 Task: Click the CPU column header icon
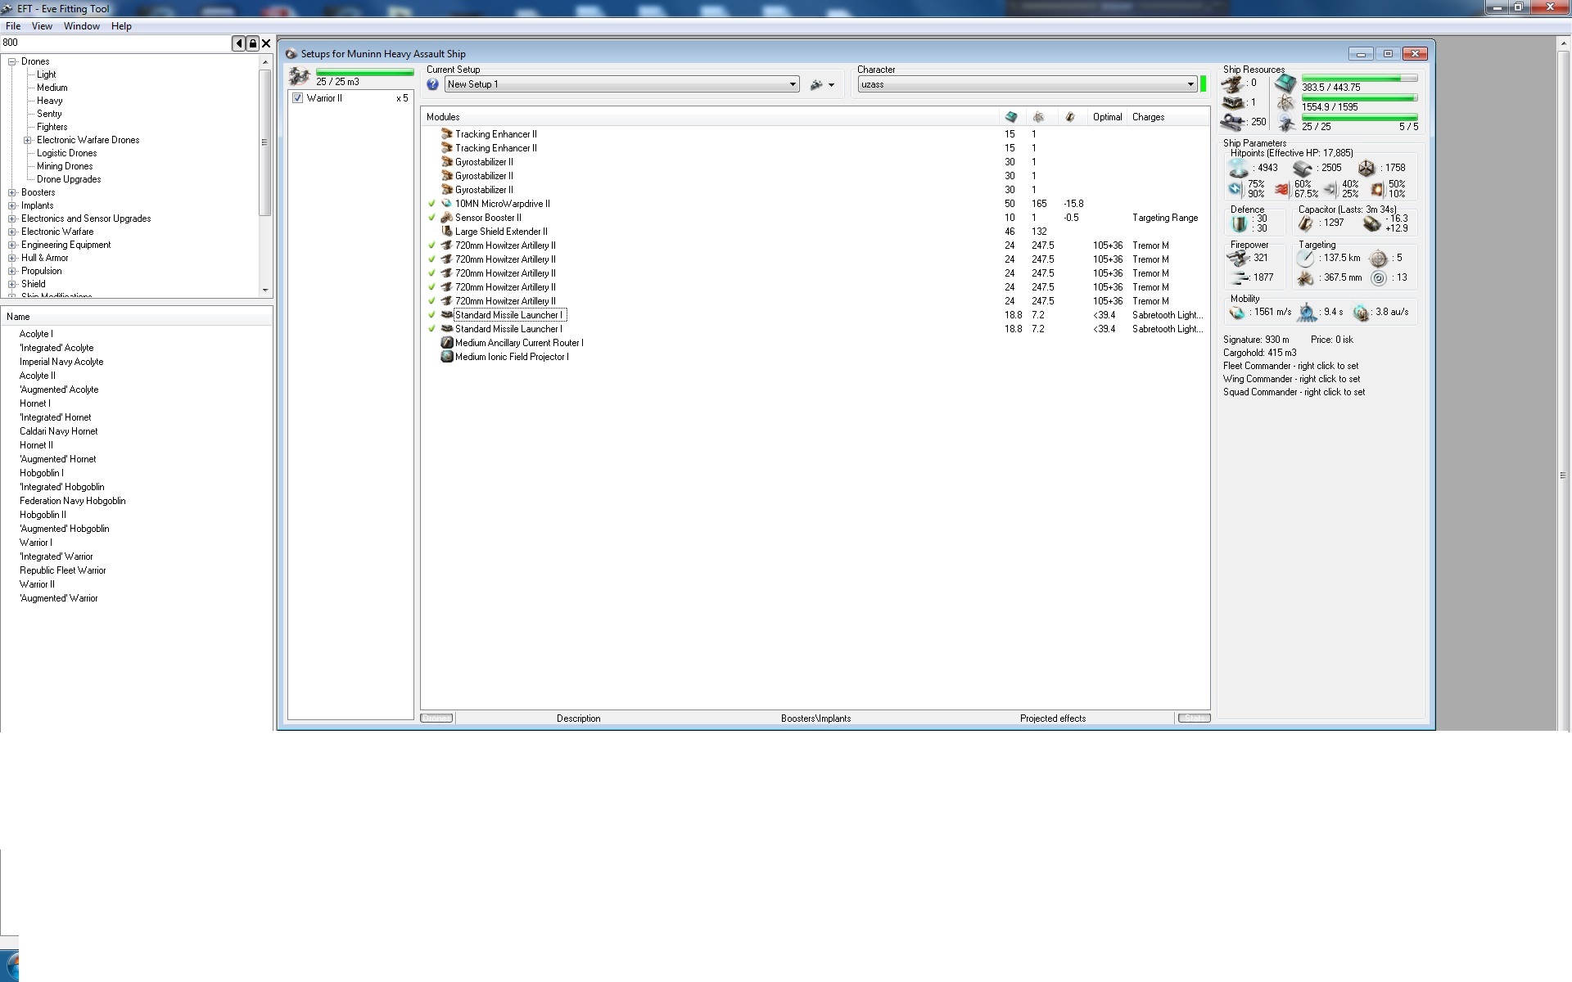click(x=1010, y=117)
